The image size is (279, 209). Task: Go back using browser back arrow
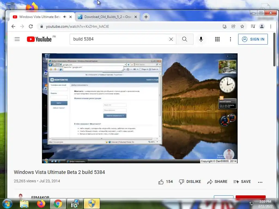(13, 26)
